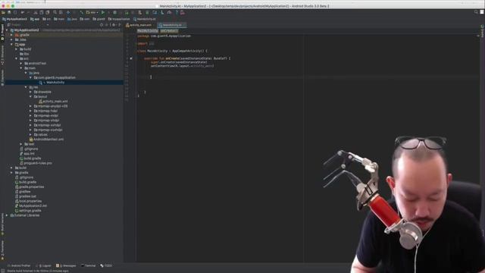Click the Copy toolbar icon

click(x=42, y=12)
